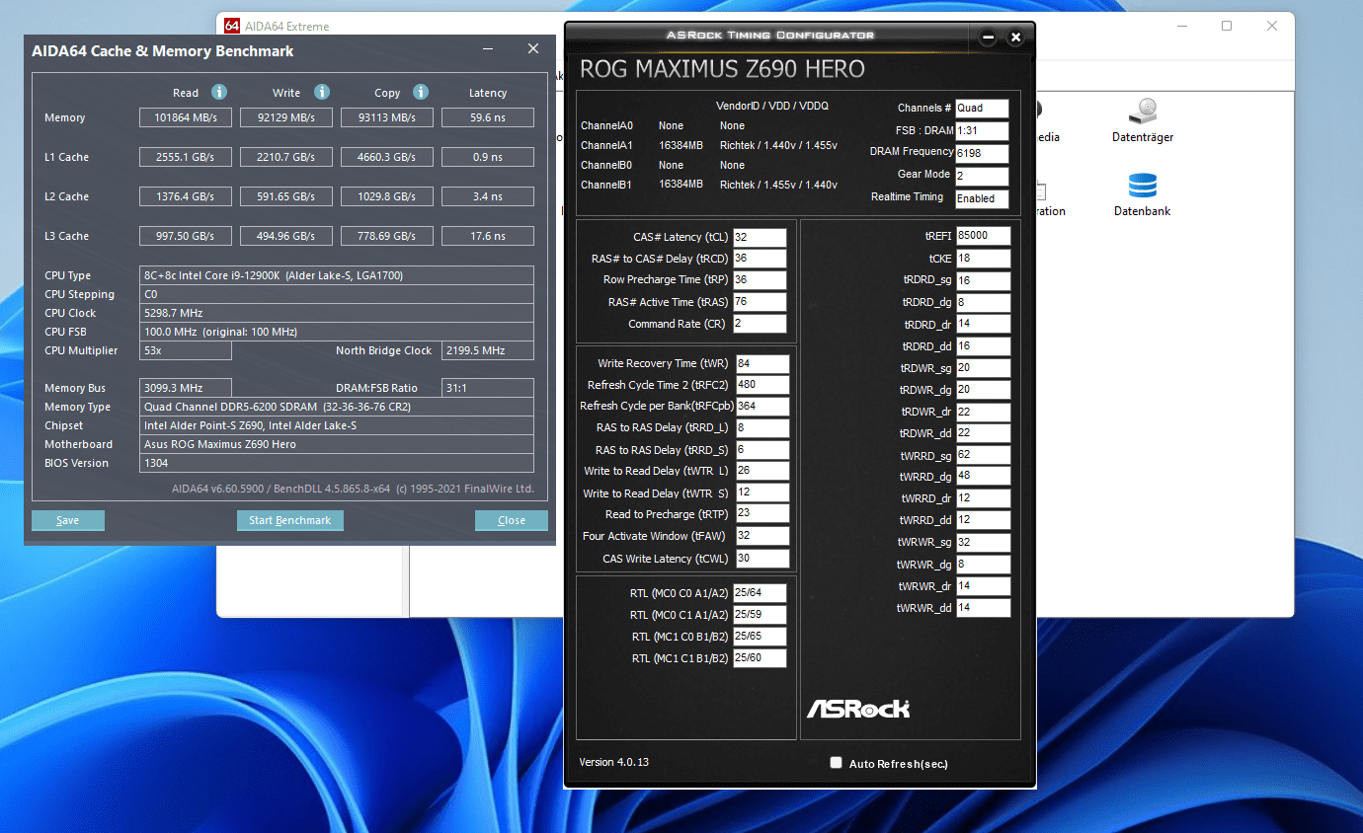The width and height of the screenshot is (1363, 833).
Task: Click the Memory Latency value 59.6 ns
Action: tap(488, 117)
